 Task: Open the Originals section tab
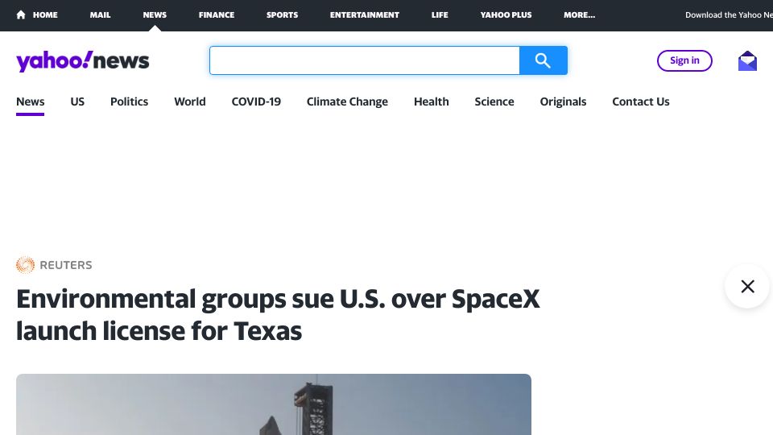coord(563,101)
